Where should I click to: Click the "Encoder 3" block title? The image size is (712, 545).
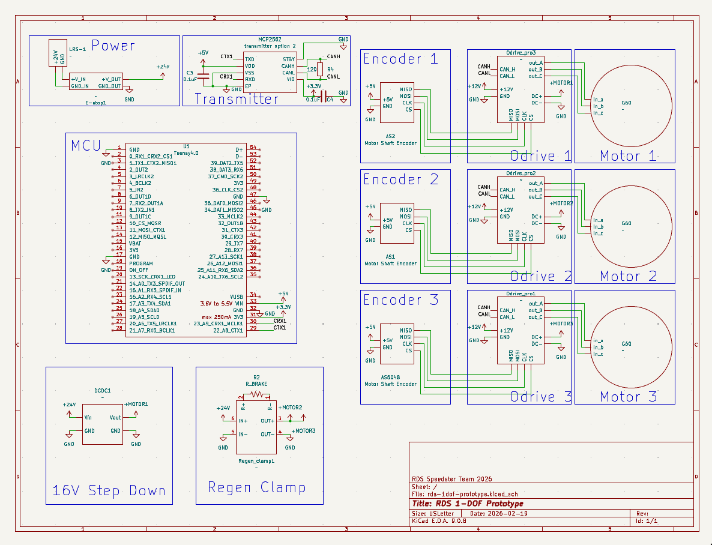coord(400,300)
